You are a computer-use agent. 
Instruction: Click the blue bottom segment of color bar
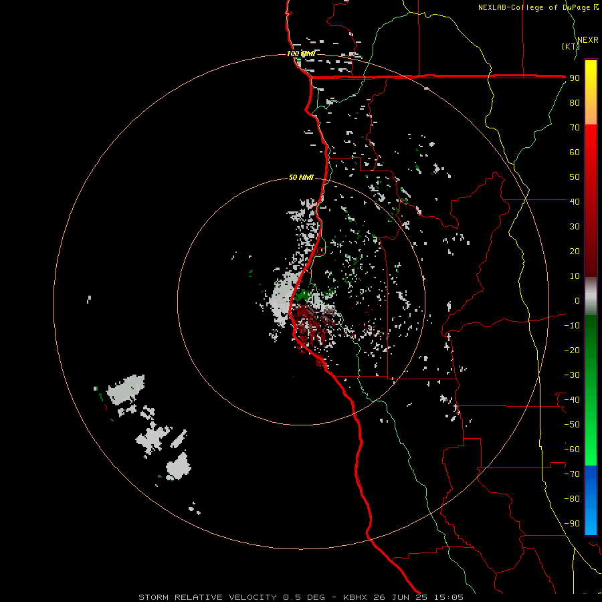pos(591,500)
